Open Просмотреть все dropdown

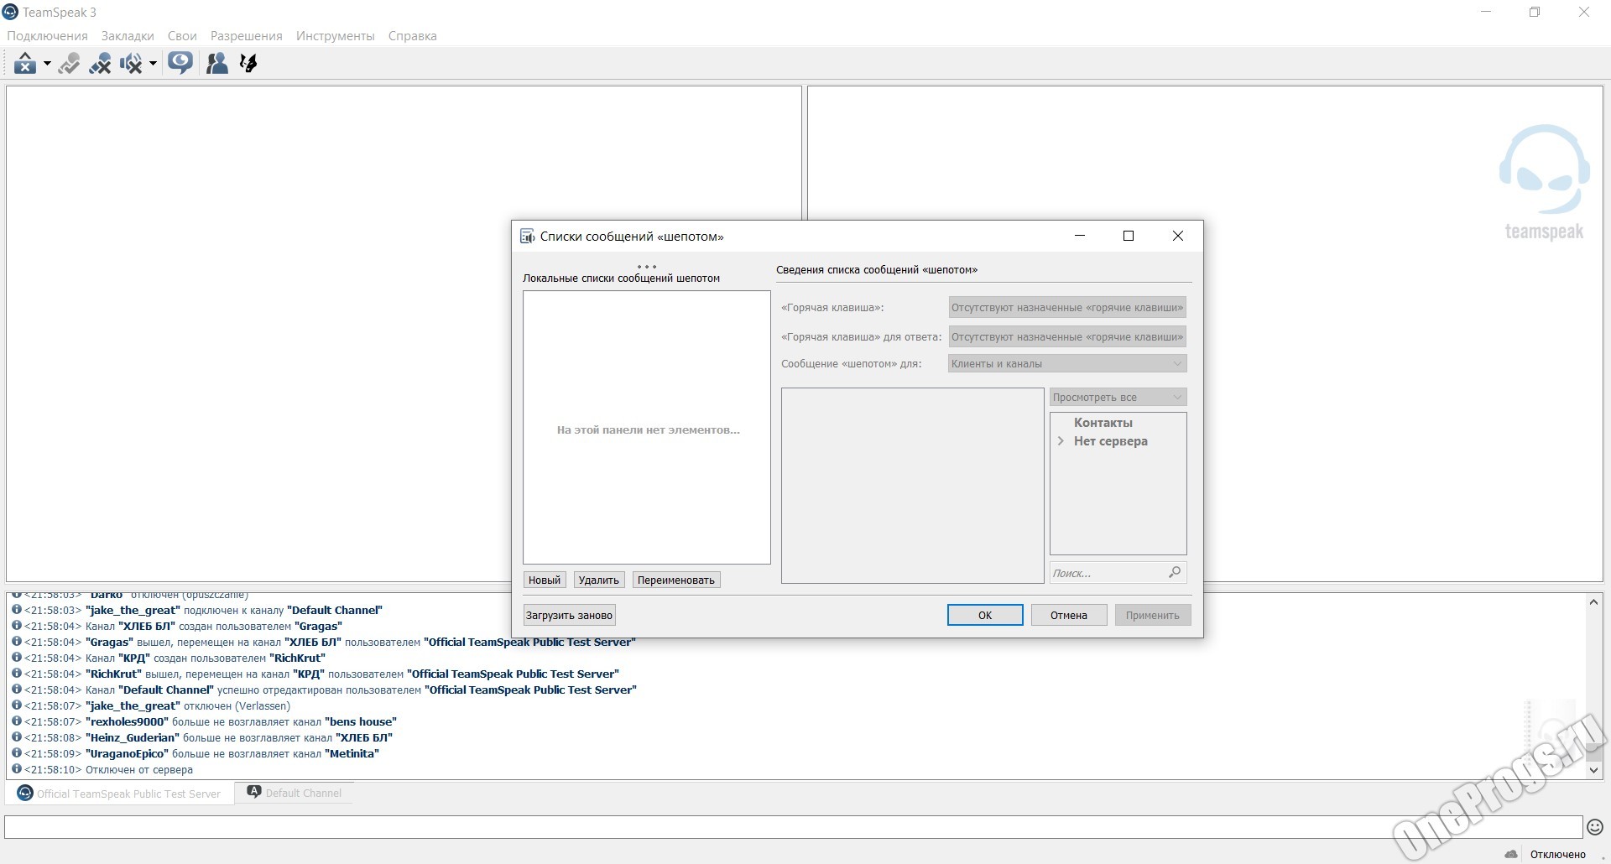(x=1118, y=397)
